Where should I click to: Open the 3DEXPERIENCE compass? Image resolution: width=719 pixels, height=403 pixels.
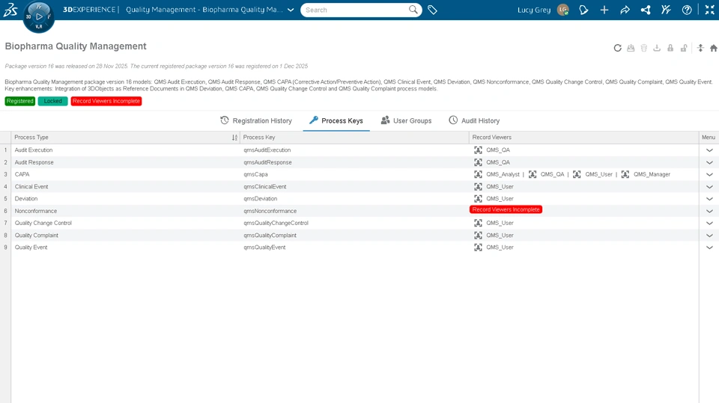(x=38, y=16)
